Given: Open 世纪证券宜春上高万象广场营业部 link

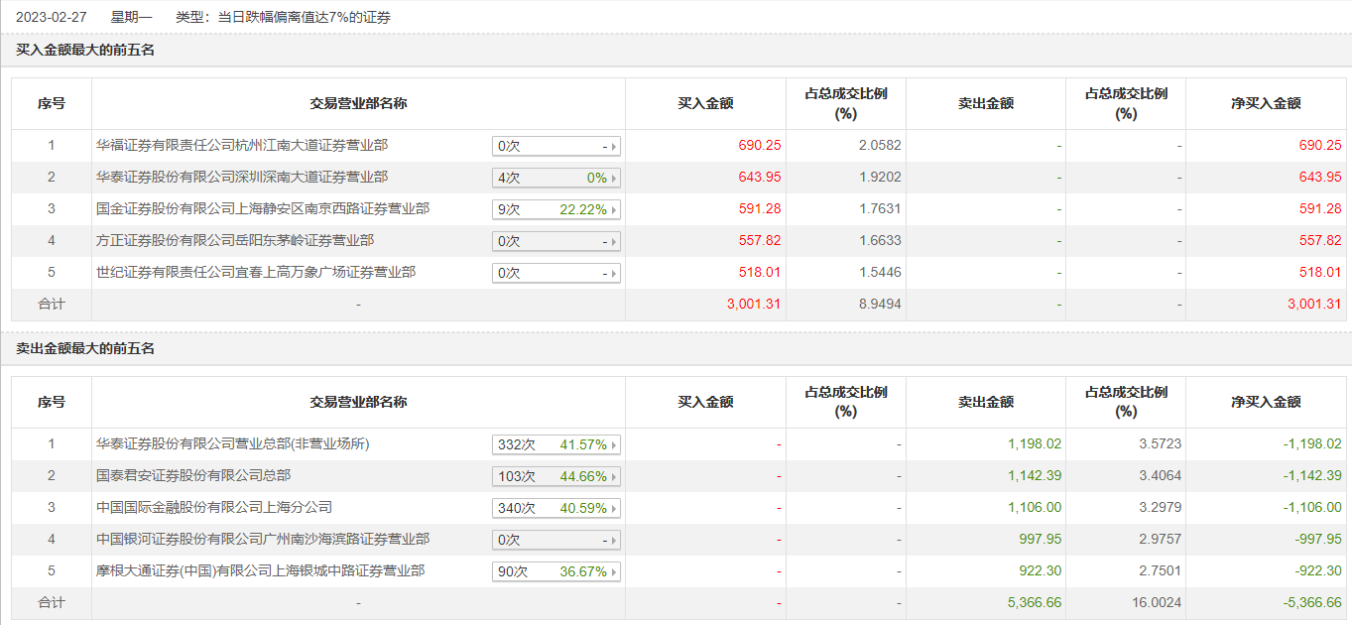Looking at the screenshot, I should 256,272.
